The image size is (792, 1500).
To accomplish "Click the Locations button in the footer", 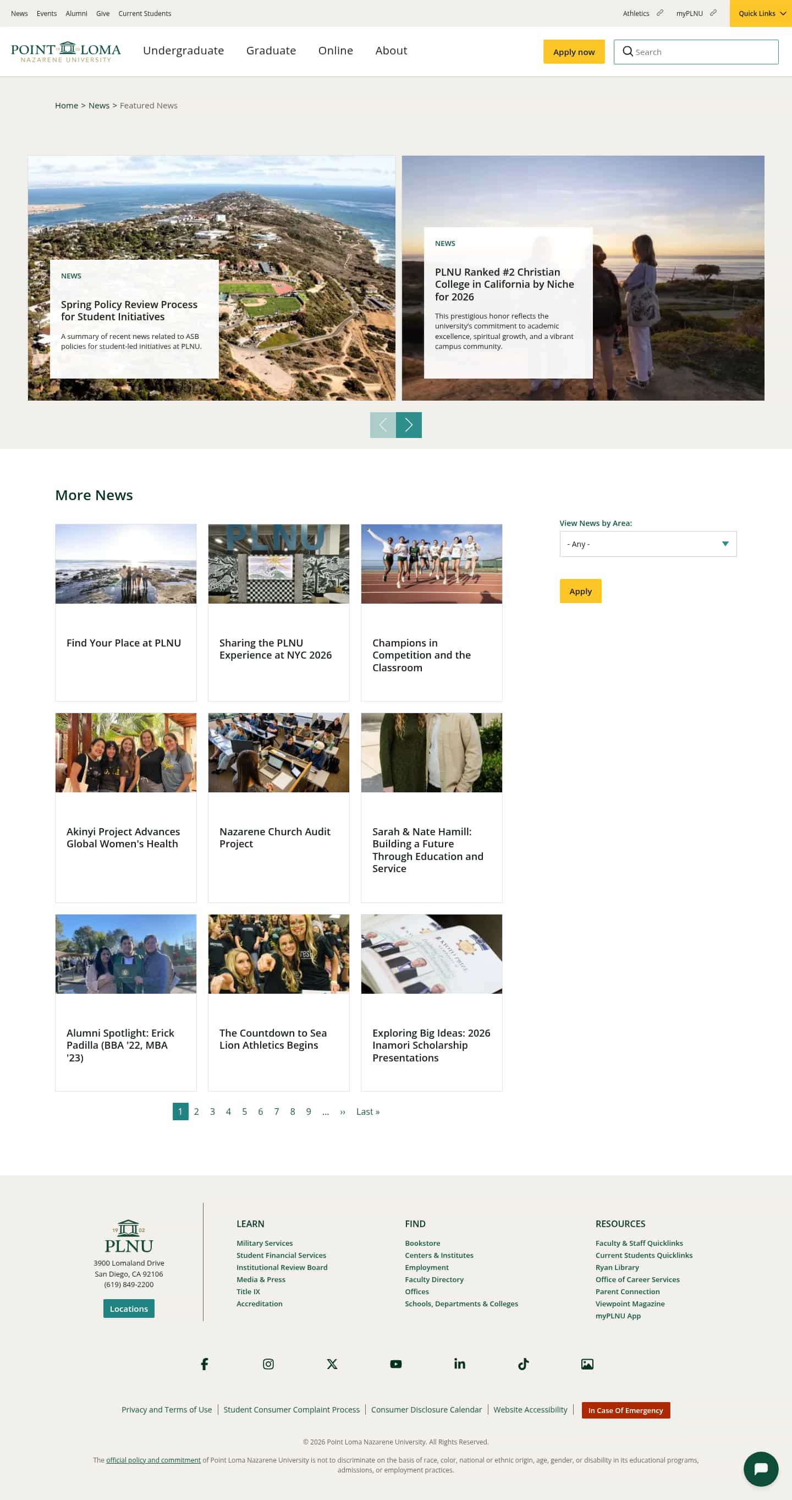I will [129, 1309].
